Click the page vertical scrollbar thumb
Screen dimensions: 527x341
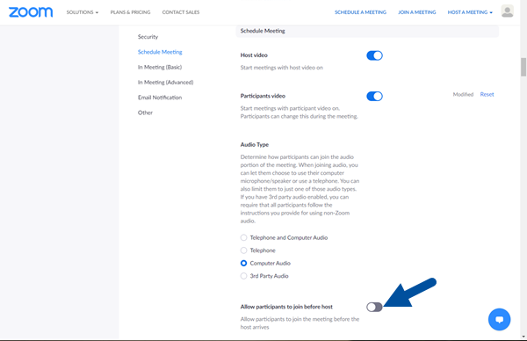523,68
